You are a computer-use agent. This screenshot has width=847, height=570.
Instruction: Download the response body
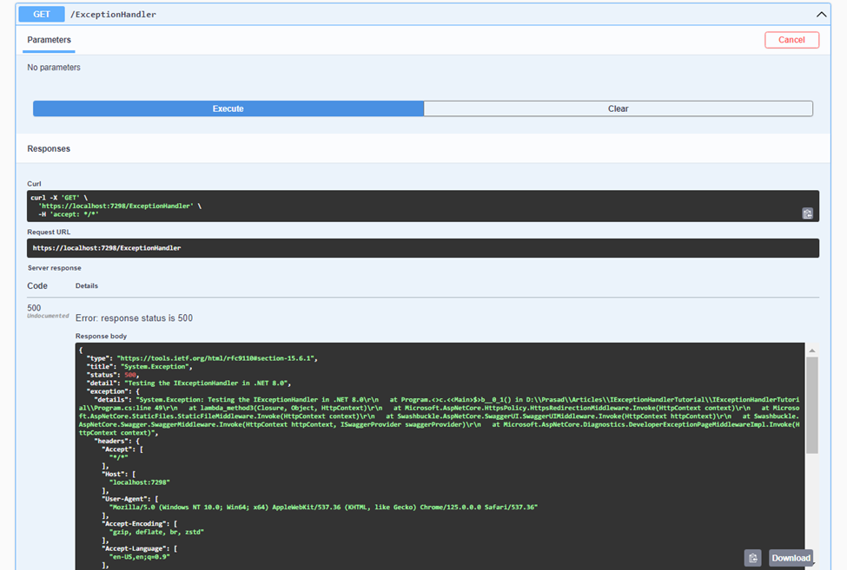click(791, 558)
